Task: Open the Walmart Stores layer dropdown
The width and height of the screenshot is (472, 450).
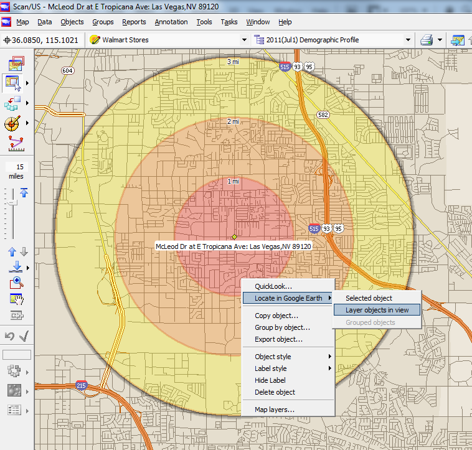Action: 243,40
